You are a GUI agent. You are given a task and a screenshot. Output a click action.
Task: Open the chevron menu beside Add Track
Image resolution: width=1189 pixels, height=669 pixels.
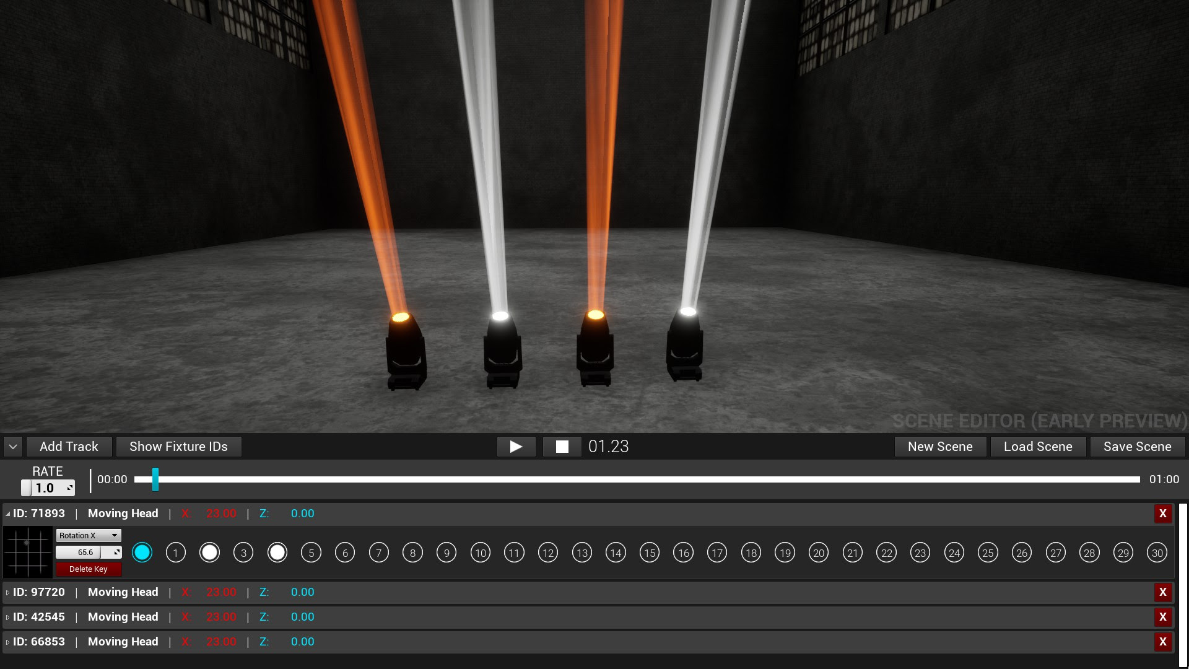[x=13, y=447]
